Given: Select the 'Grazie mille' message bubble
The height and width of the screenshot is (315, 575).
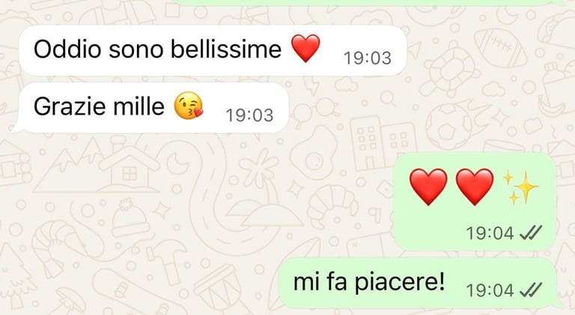Looking at the screenshot, I should pos(150,108).
